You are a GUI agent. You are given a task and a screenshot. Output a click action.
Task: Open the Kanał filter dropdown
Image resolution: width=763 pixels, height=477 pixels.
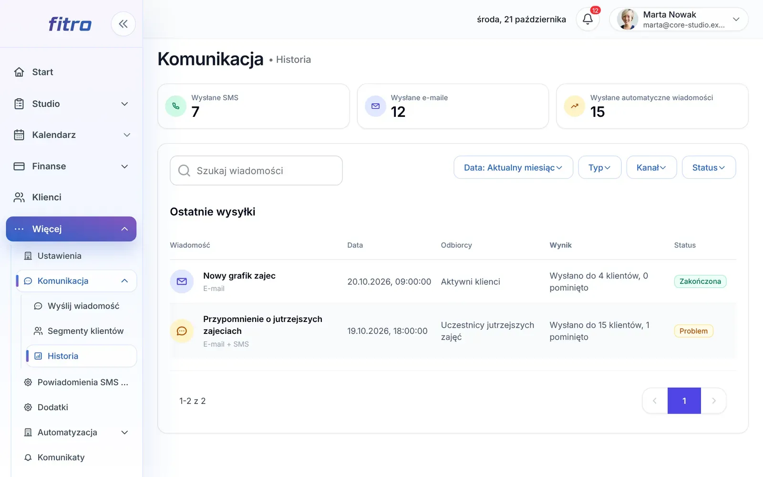[x=651, y=167]
